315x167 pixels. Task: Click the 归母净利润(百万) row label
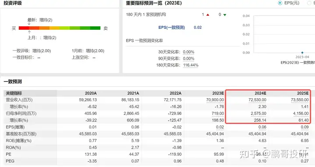pos(21,114)
